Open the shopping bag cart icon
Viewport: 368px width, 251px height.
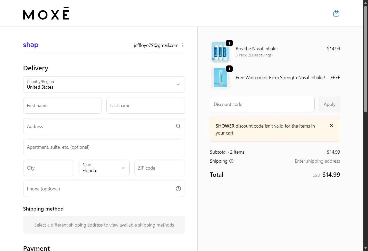coord(336,13)
